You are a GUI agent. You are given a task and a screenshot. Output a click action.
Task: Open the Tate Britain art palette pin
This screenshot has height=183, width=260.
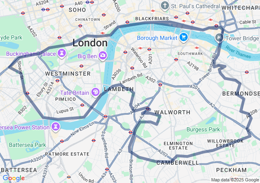click(95, 92)
